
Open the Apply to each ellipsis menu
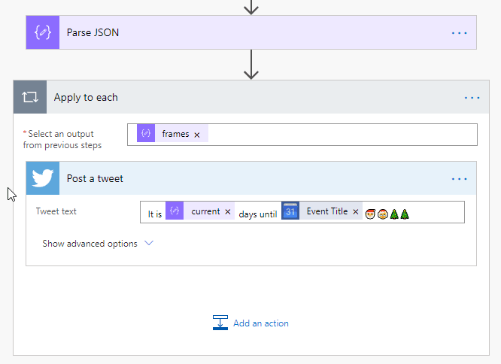click(x=472, y=98)
